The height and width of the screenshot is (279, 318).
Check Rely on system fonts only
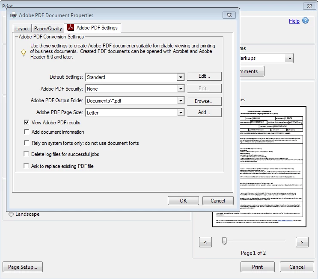click(x=27, y=143)
